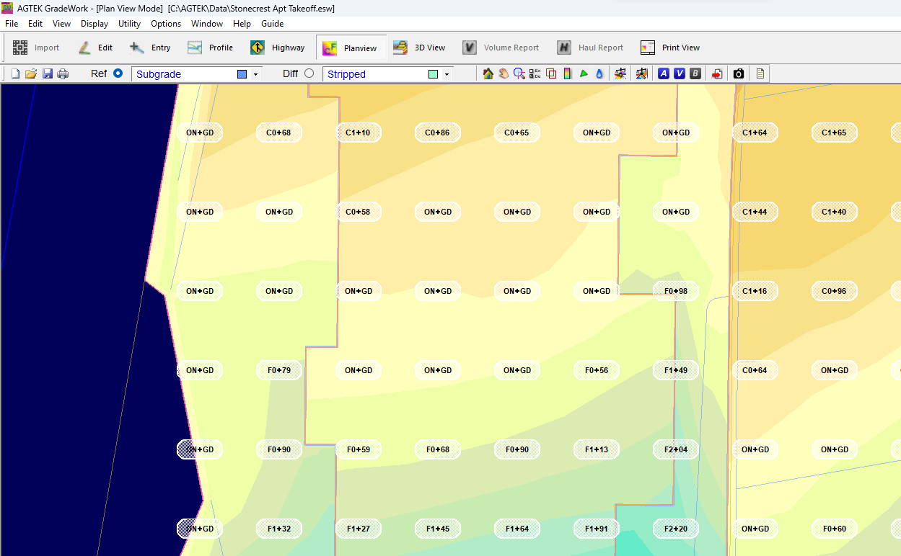Select the Diff radio button
Viewport: 901px width, 556px height.
[x=309, y=73]
